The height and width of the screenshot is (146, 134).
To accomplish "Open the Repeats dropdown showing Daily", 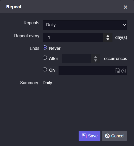I will coord(85,25).
